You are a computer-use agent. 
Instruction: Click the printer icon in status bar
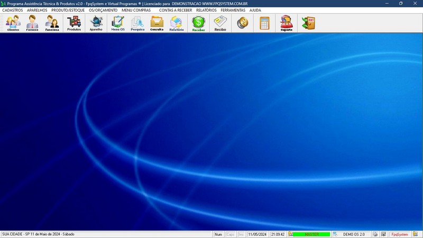coord(375,234)
